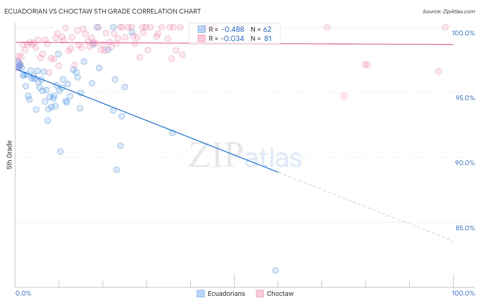
Task: Click the pink R = -0.034 stats swatch
Action: 202,38
